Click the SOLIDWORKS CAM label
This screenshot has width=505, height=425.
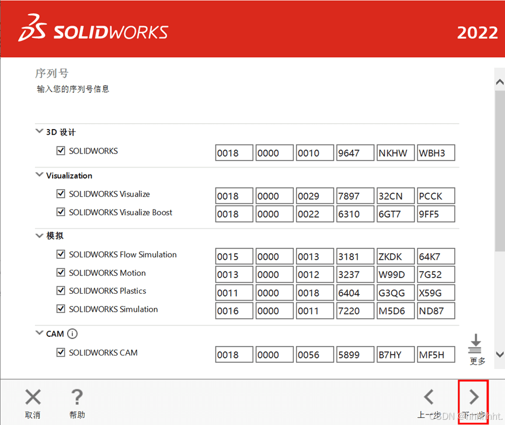(x=103, y=353)
